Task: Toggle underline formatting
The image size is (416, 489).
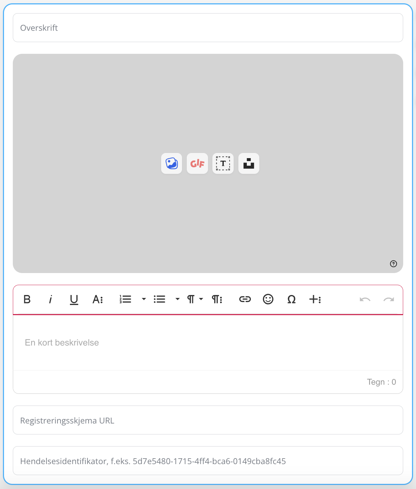Action: 74,299
